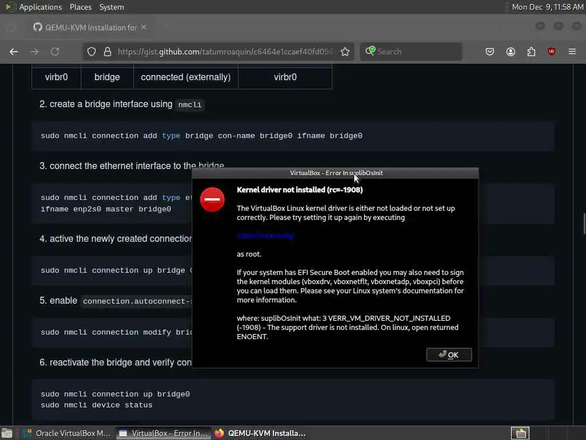The height and width of the screenshot is (440, 586).
Task: Click the '6. reactivate the bridge' step text
Action: (x=116, y=363)
